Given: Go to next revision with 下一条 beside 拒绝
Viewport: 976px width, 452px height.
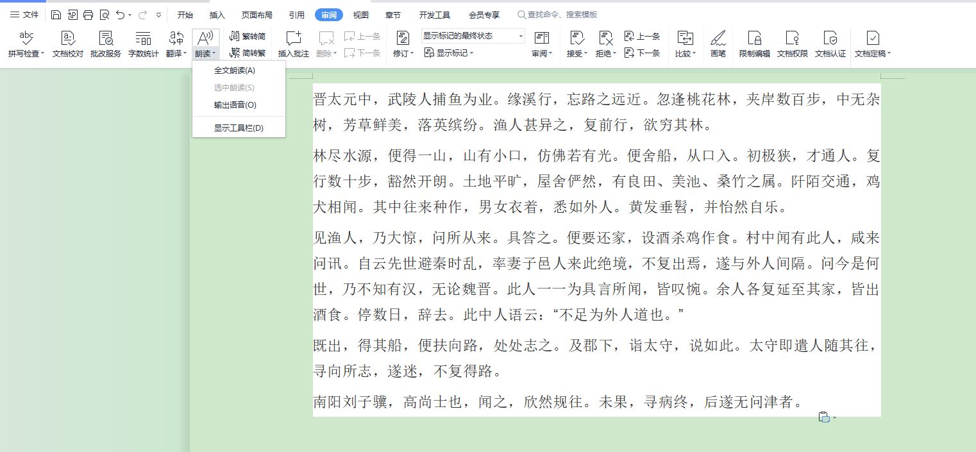Looking at the screenshot, I should pos(642,53).
